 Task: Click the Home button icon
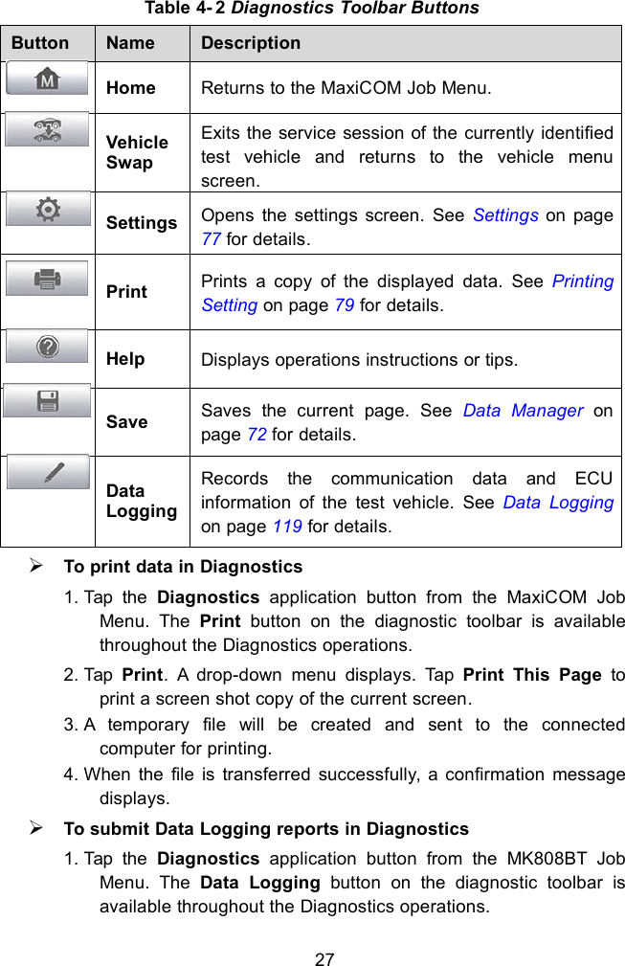click(48, 79)
